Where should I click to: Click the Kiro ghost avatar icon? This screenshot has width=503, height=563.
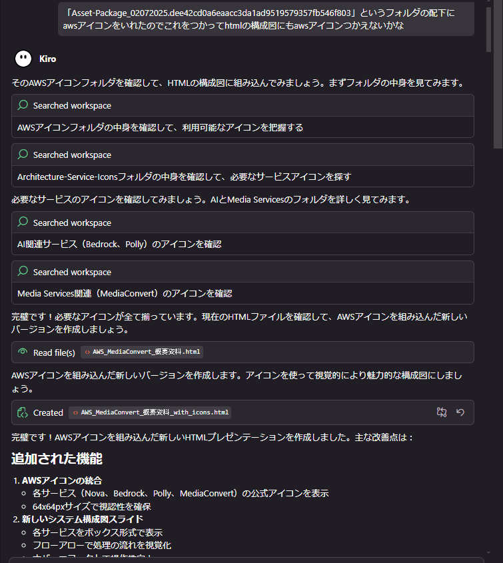(x=23, y=59)
